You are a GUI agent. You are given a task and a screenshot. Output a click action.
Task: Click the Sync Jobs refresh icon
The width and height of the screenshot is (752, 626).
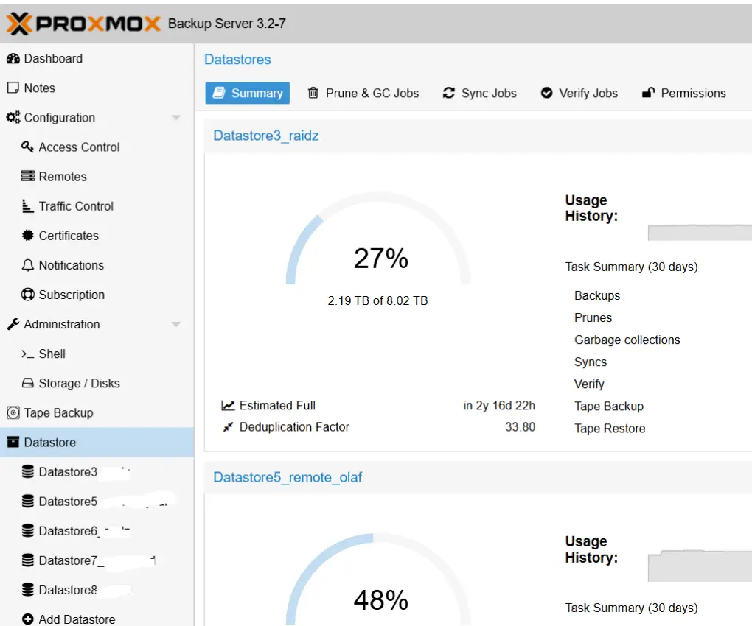pos(448,93)
